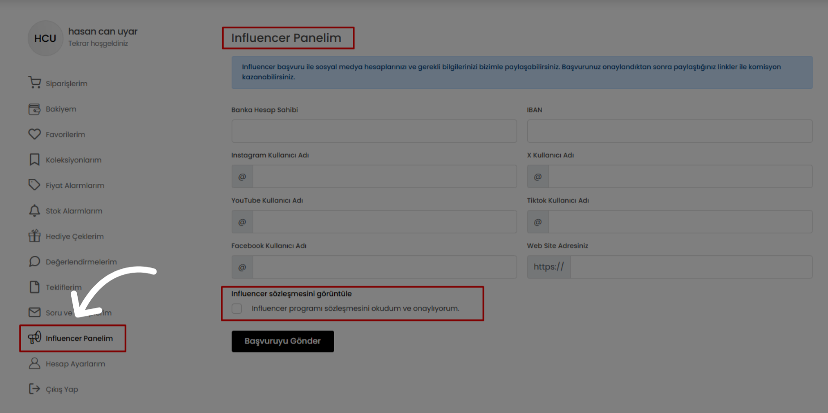This screenshot has width=828, height=413.
Task: Focus the Banka Hesap Sahibi field
Action: 374,131
